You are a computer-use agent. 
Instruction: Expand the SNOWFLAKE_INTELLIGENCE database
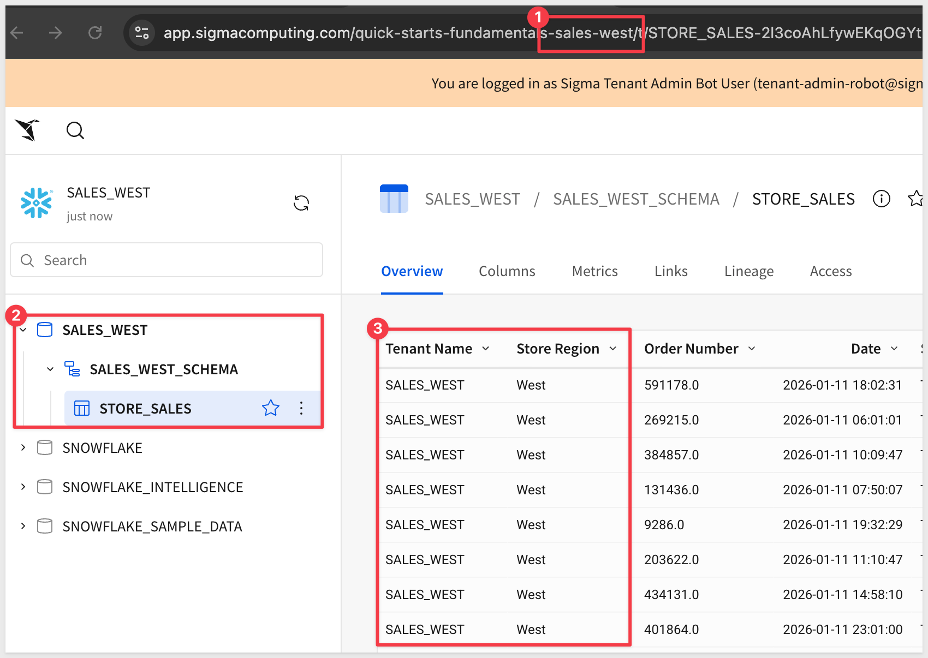click(23, 487)
